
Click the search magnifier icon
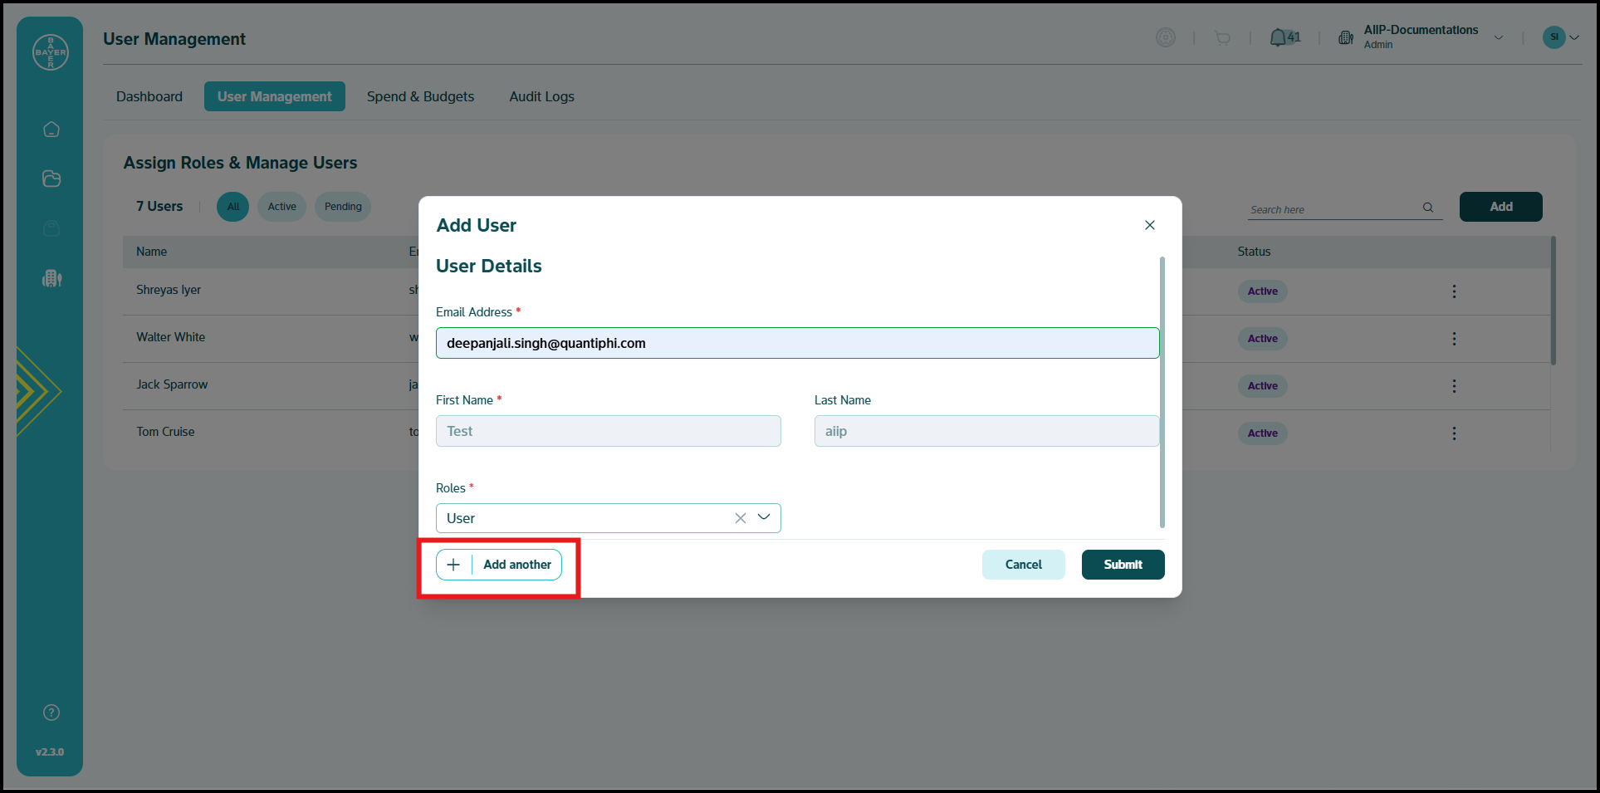(x=1428, y=208)
